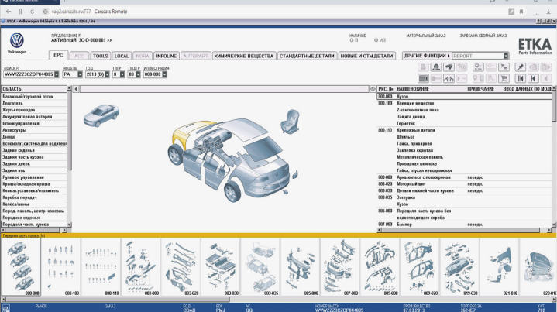Open the Модель PA dropdown
The width and height of the screenshot is (557, 312).
(x=80, y=74)
